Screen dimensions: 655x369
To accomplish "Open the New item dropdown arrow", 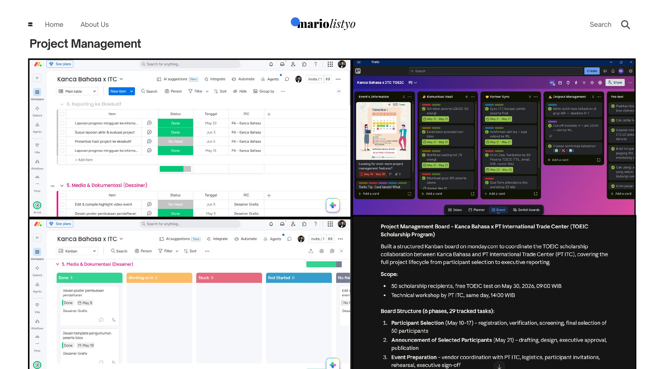I will coord(132,91).
